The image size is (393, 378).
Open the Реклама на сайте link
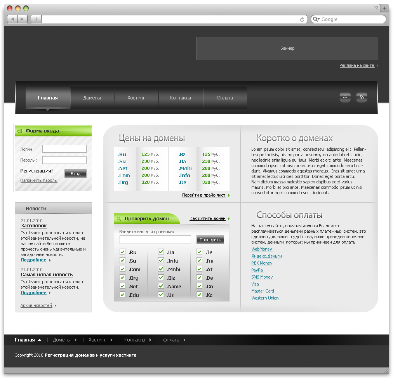point(357,65)
